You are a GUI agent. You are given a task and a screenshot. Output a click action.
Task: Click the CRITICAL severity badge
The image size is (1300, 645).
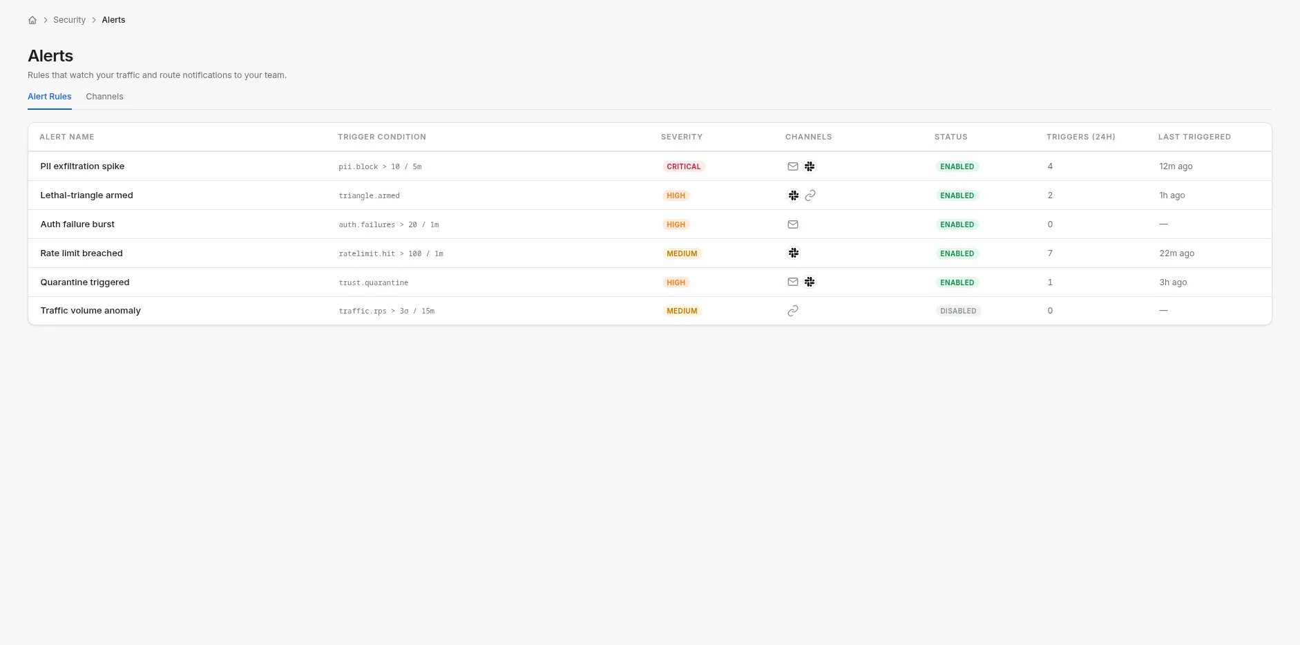[x=684, y=166]
